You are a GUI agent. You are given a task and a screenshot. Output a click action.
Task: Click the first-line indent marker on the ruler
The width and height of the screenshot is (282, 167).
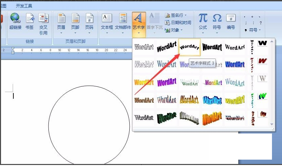(13, 49)
